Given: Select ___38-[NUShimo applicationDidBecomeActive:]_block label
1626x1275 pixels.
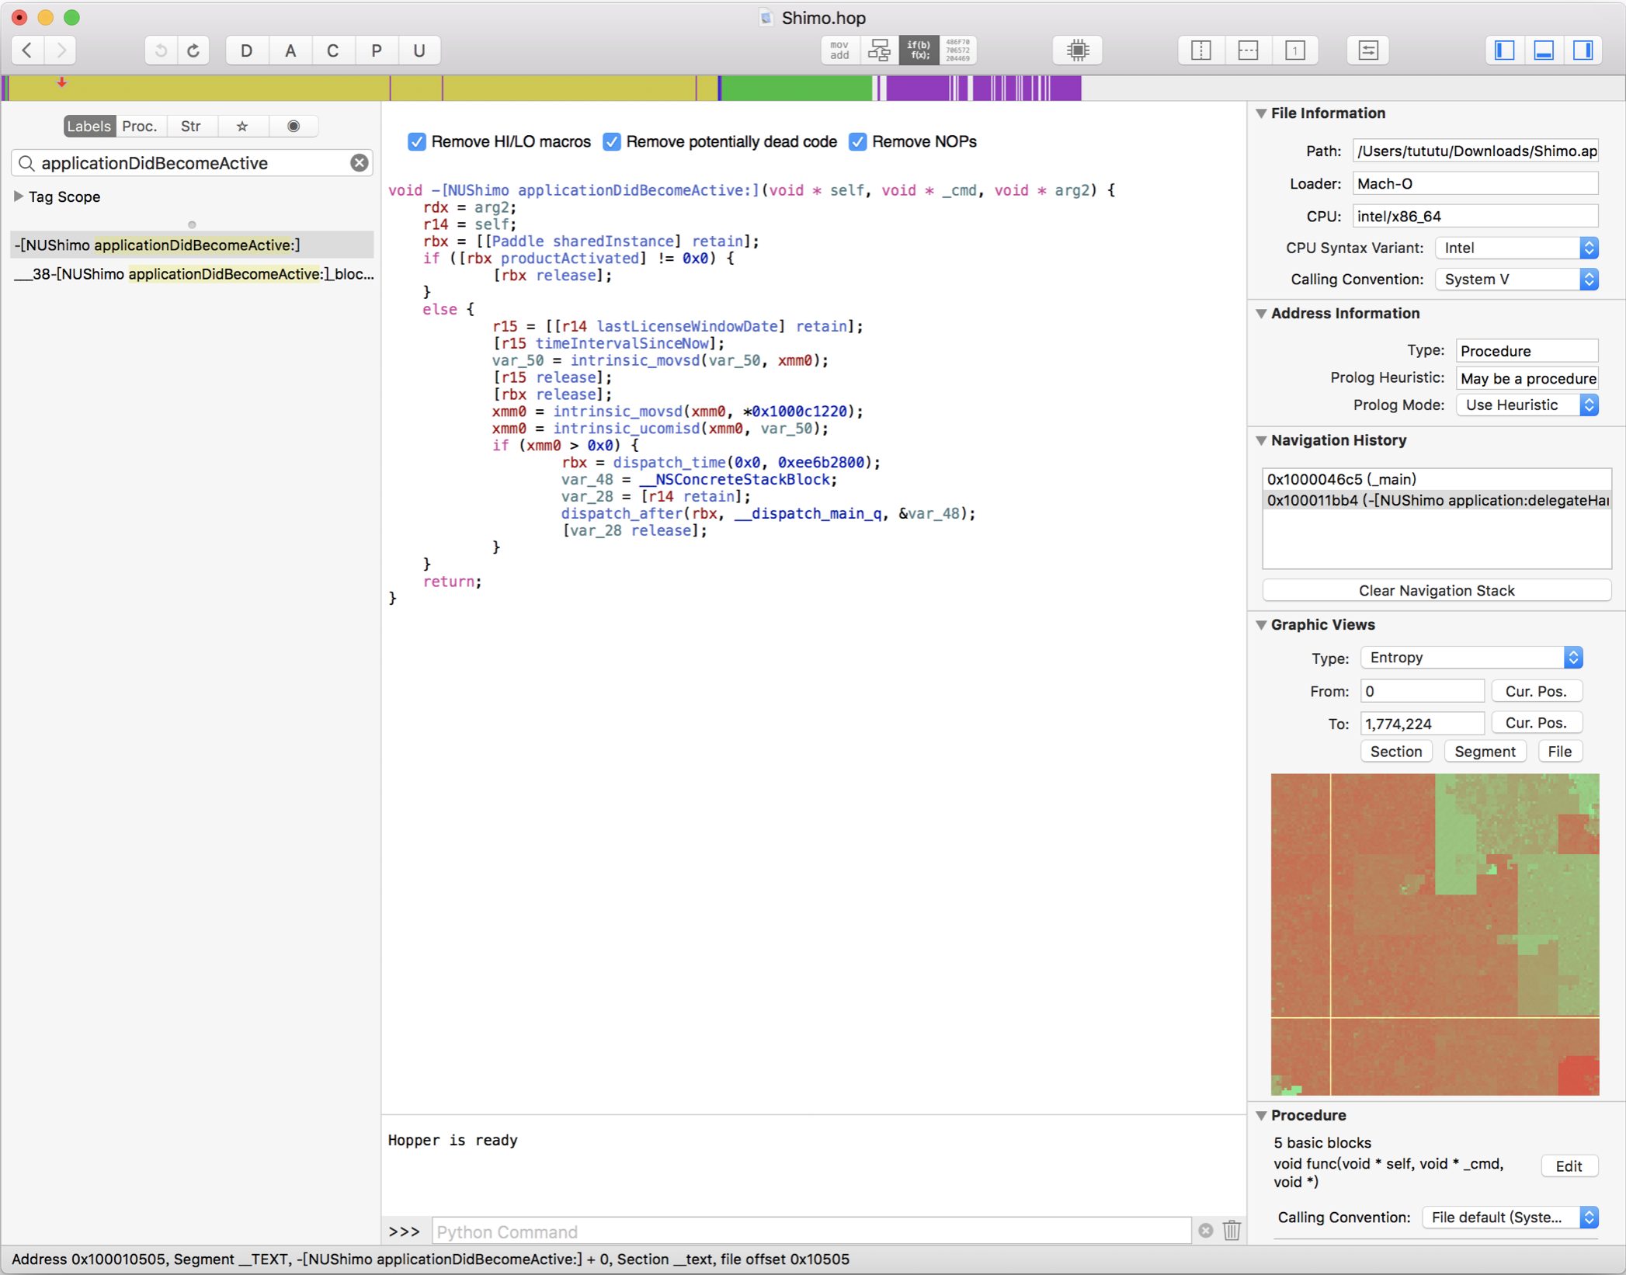Looking at the screenshot, I should (x=192, y=274).
